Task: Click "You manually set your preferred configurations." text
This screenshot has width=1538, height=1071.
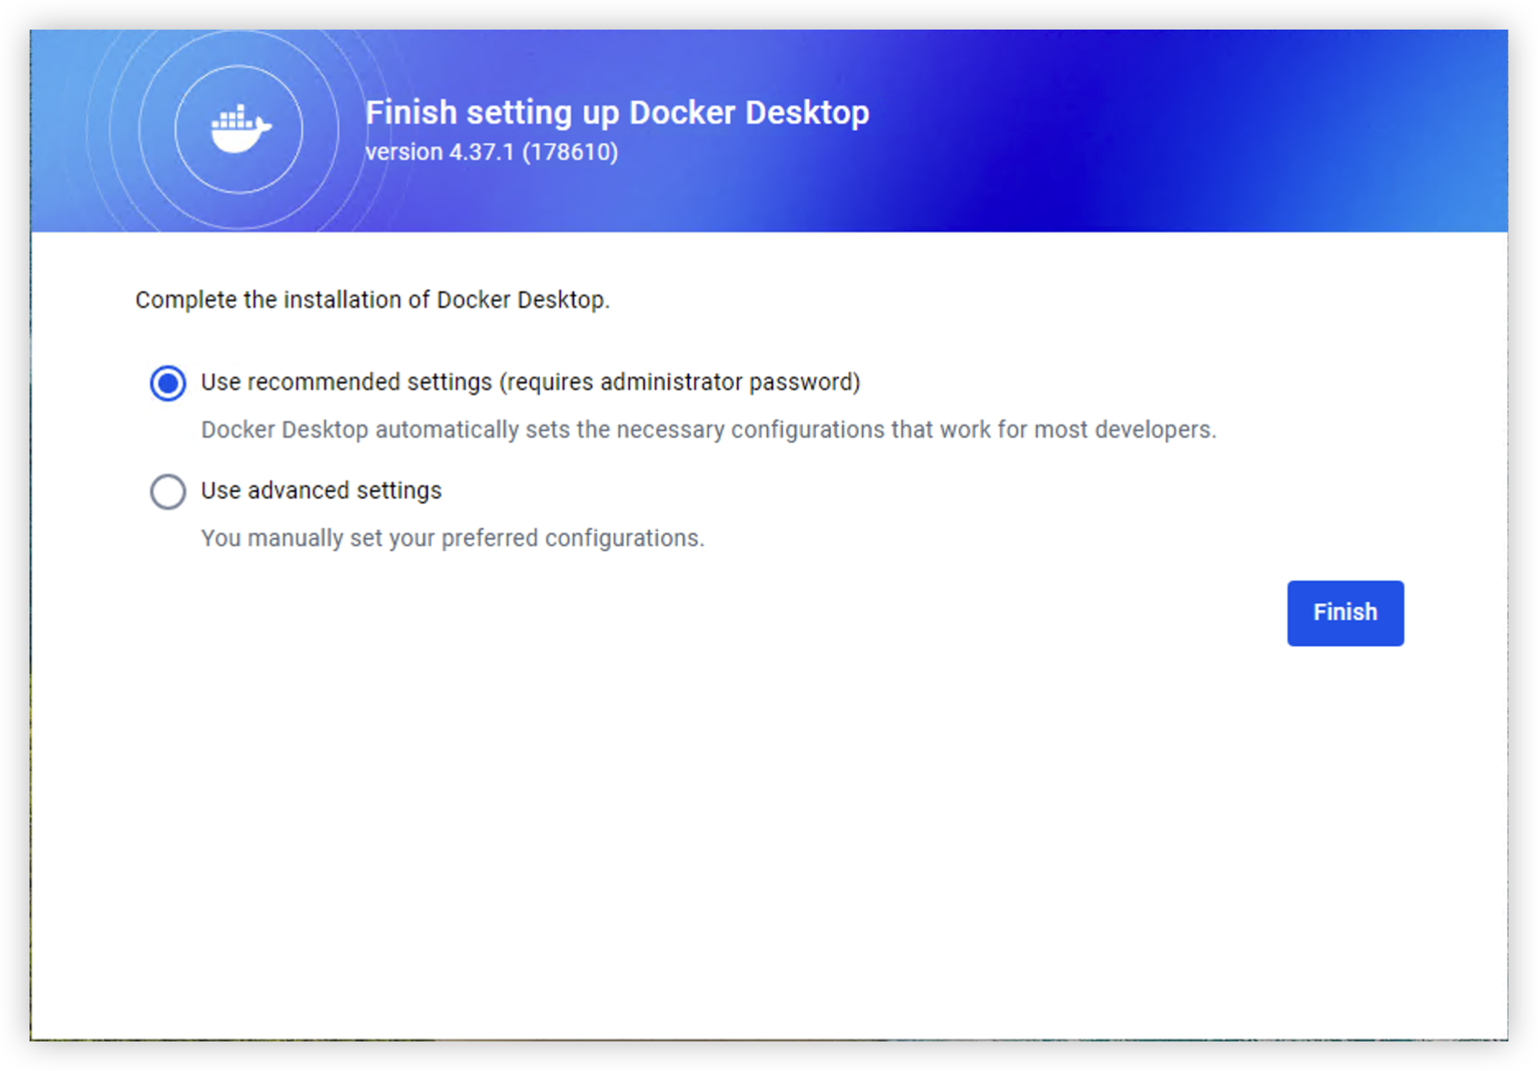Action: (453, 538)
